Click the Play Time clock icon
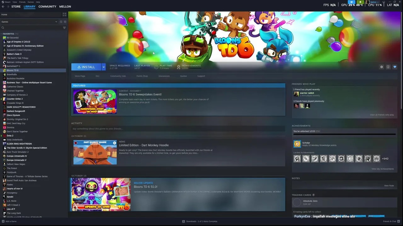Screen dimensions: 403x226 (x=156, y=67)
